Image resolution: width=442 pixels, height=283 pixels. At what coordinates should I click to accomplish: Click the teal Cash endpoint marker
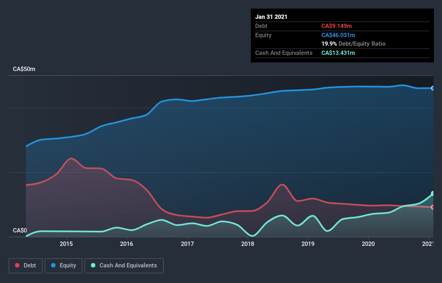coord(433,194)
